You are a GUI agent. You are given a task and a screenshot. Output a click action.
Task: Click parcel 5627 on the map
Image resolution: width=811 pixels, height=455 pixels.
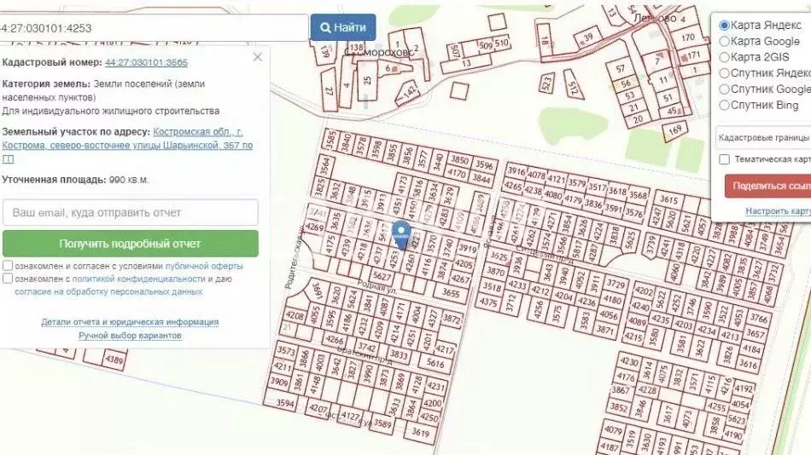[x=382, y=277]
